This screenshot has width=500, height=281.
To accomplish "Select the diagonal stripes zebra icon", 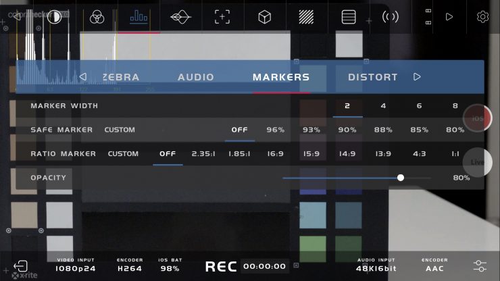I will (x=306, y=17).
